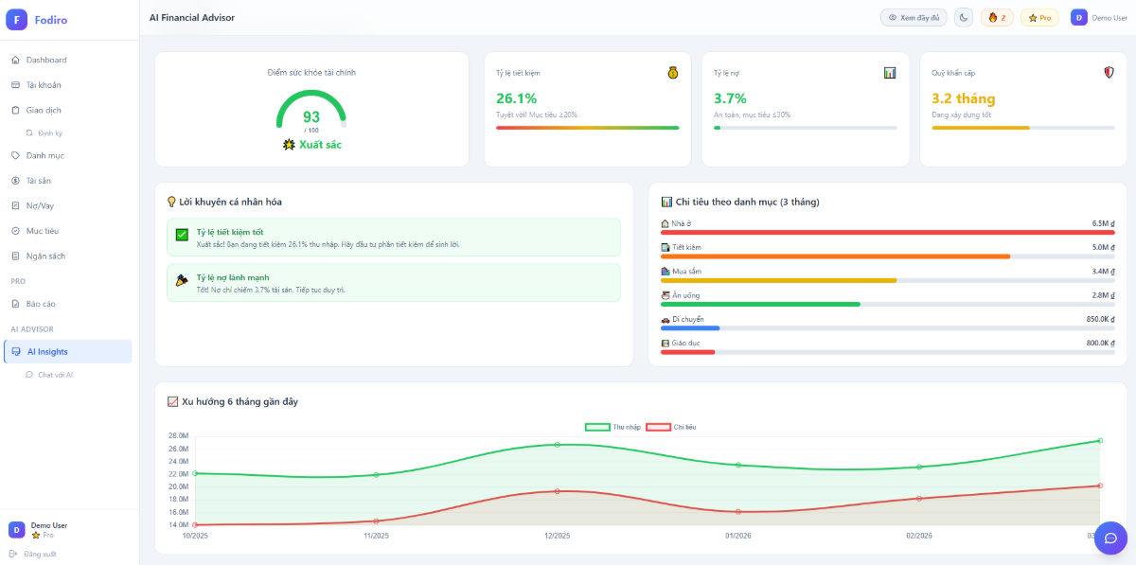Screen dimensions: 1136x565
Task: Click the Fodiro logo icon
Action: point(17,19)
